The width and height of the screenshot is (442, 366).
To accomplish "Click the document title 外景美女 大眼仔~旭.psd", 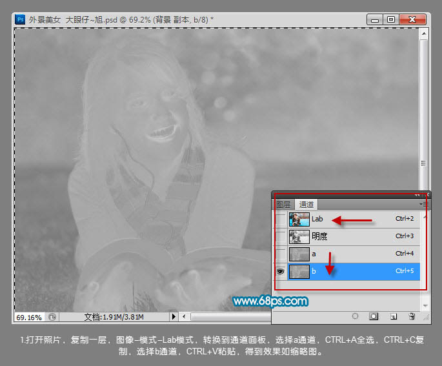I will (73, 20).
